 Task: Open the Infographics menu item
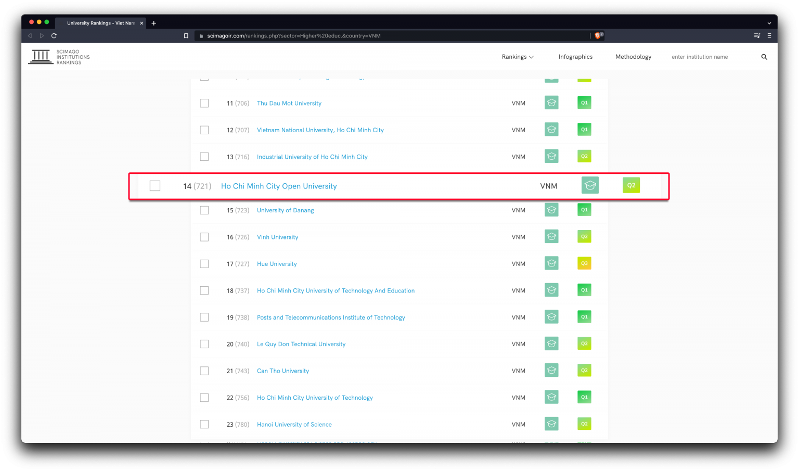(575, 57)
